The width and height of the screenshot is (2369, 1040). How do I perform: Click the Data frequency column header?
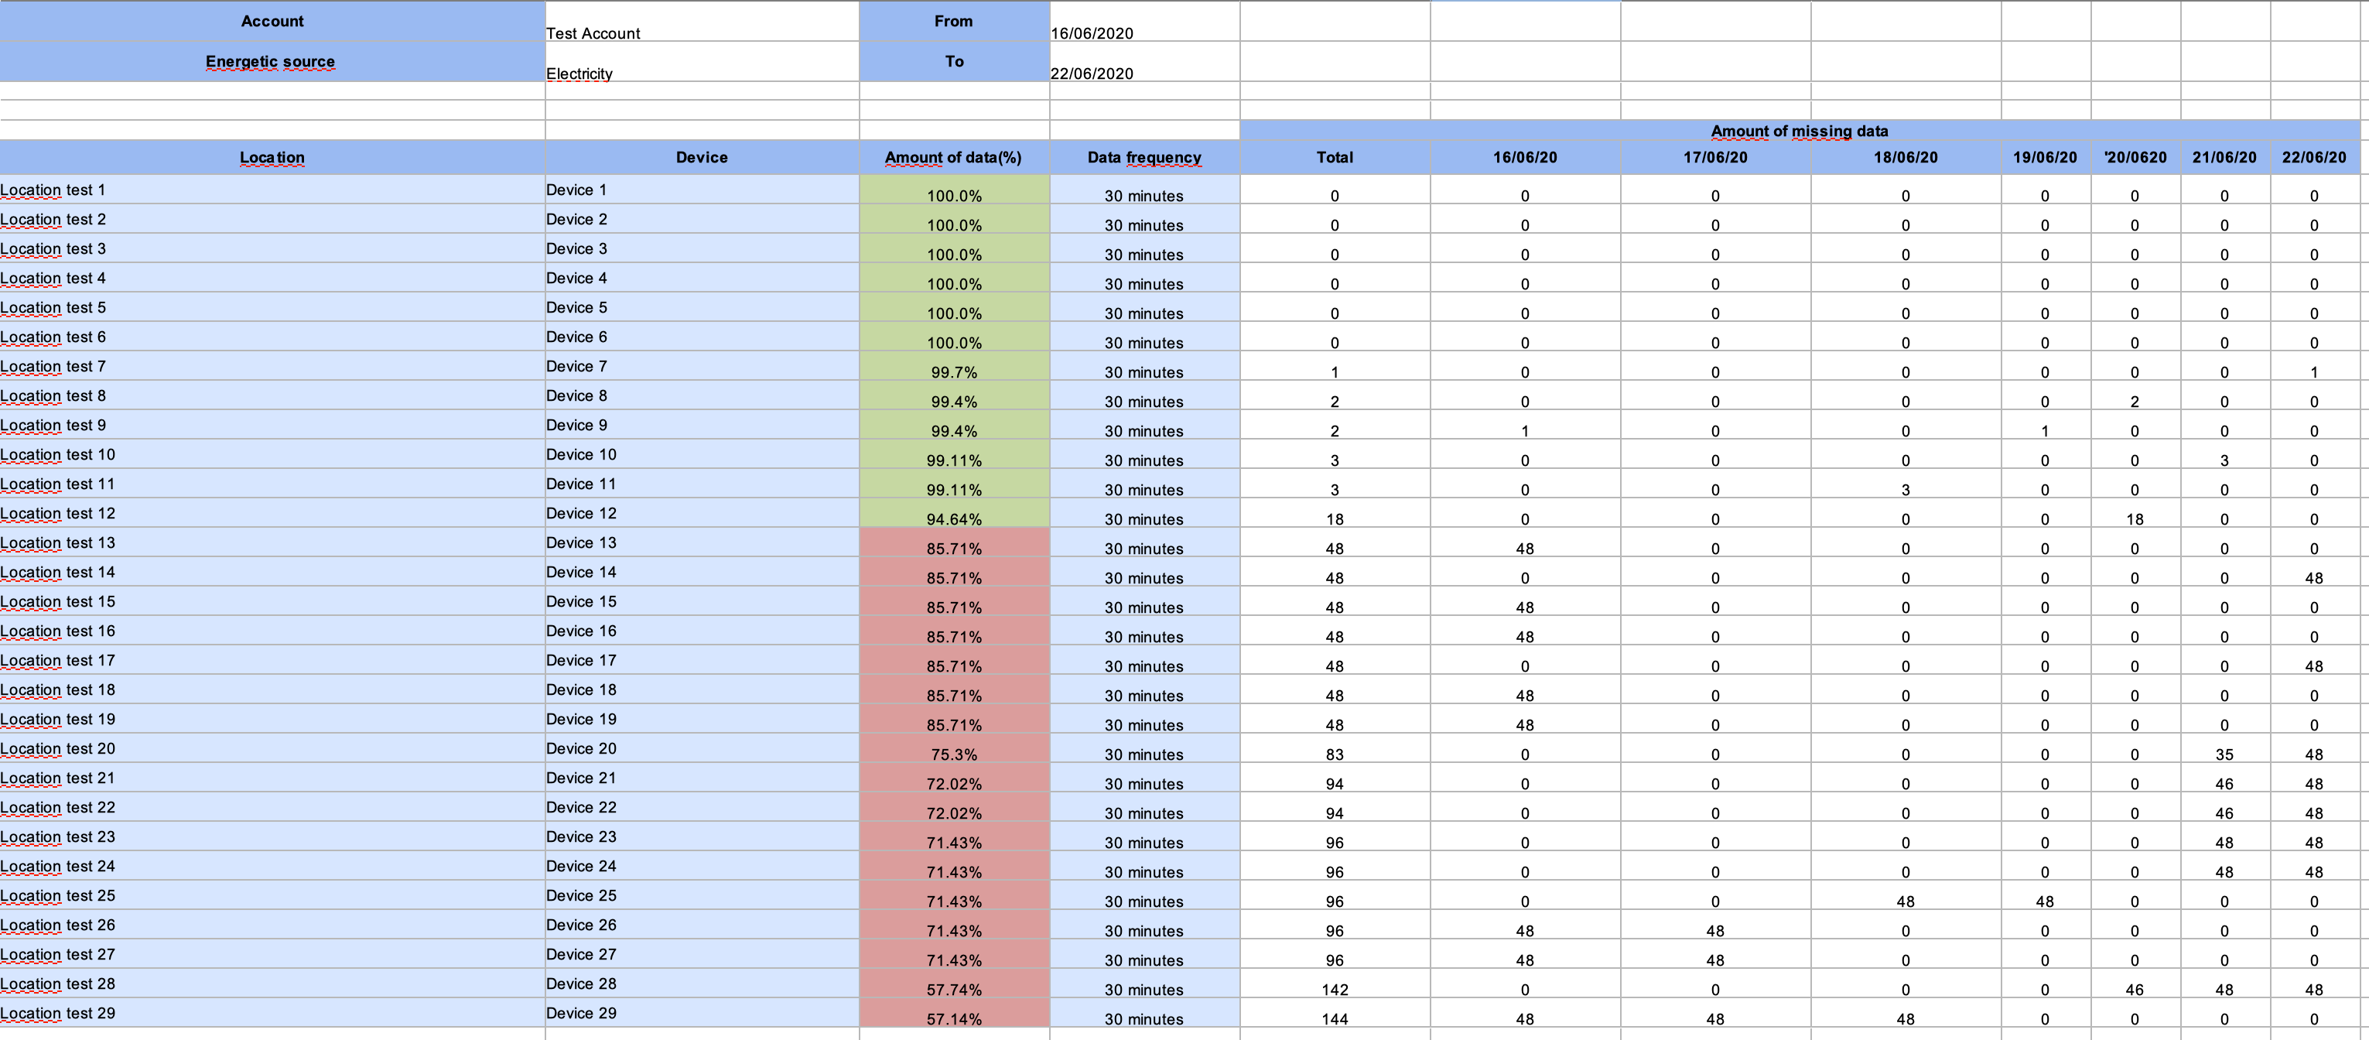click(1144, 157)
